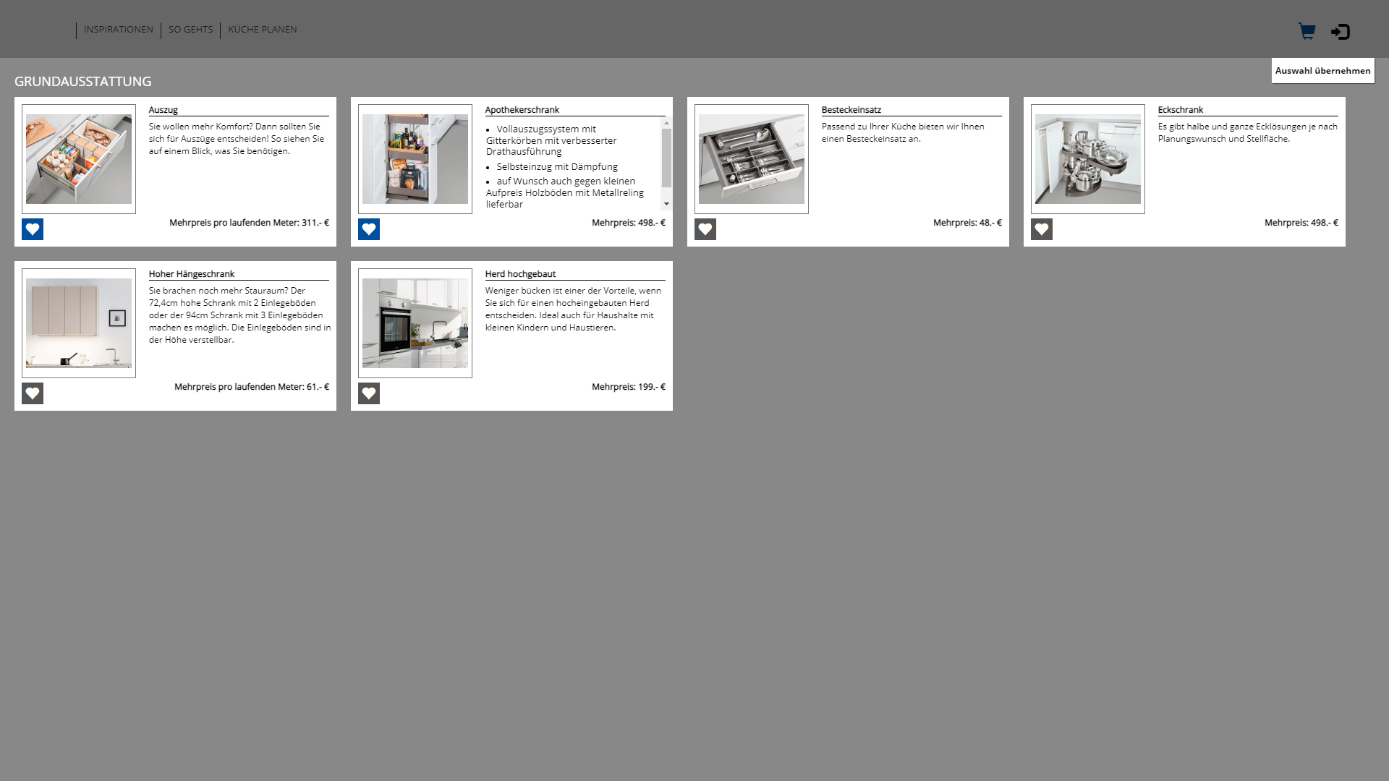Toggle favorite heart for Apothekerschrank
This screenshot has height=781, width=1389.
pos(369,229)
